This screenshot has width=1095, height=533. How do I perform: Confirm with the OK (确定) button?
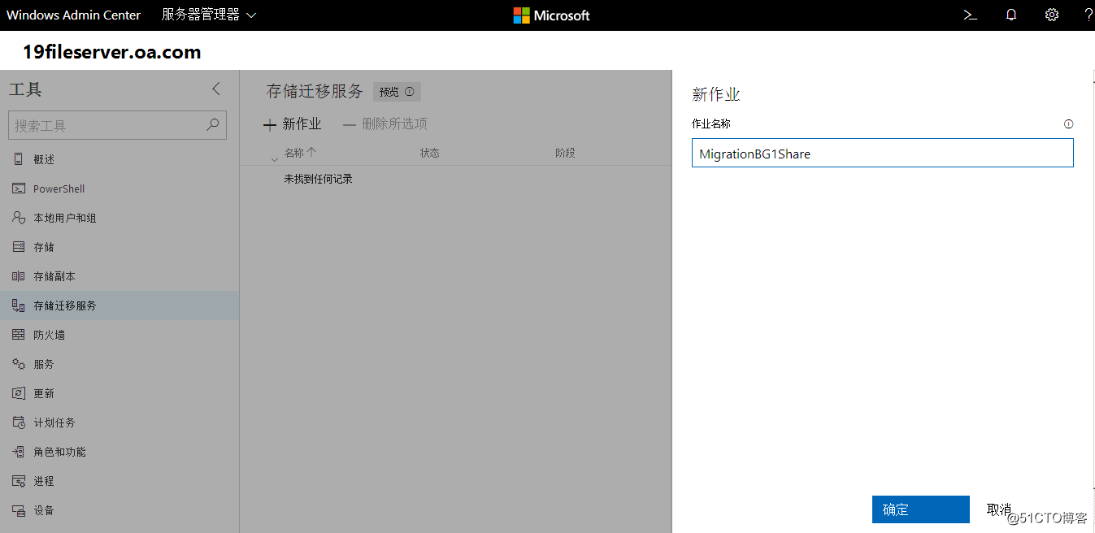[x=921, y=509]
